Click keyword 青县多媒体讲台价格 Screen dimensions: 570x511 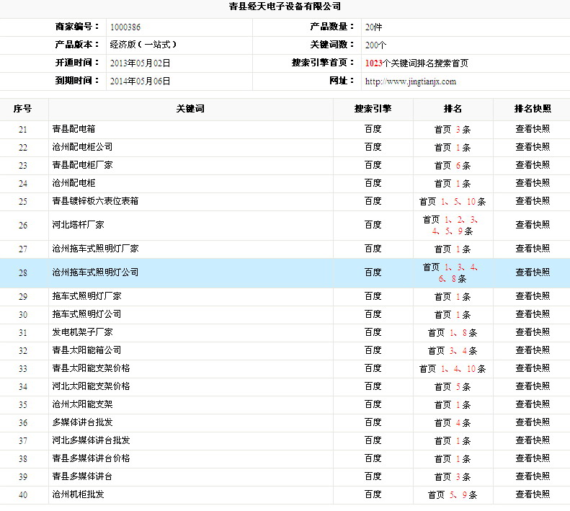coord(91,458)
